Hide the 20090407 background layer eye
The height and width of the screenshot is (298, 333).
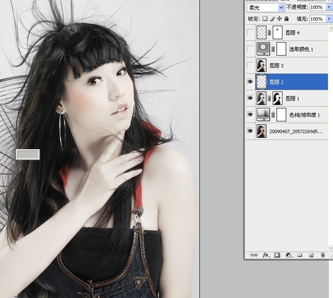point(250,131)
